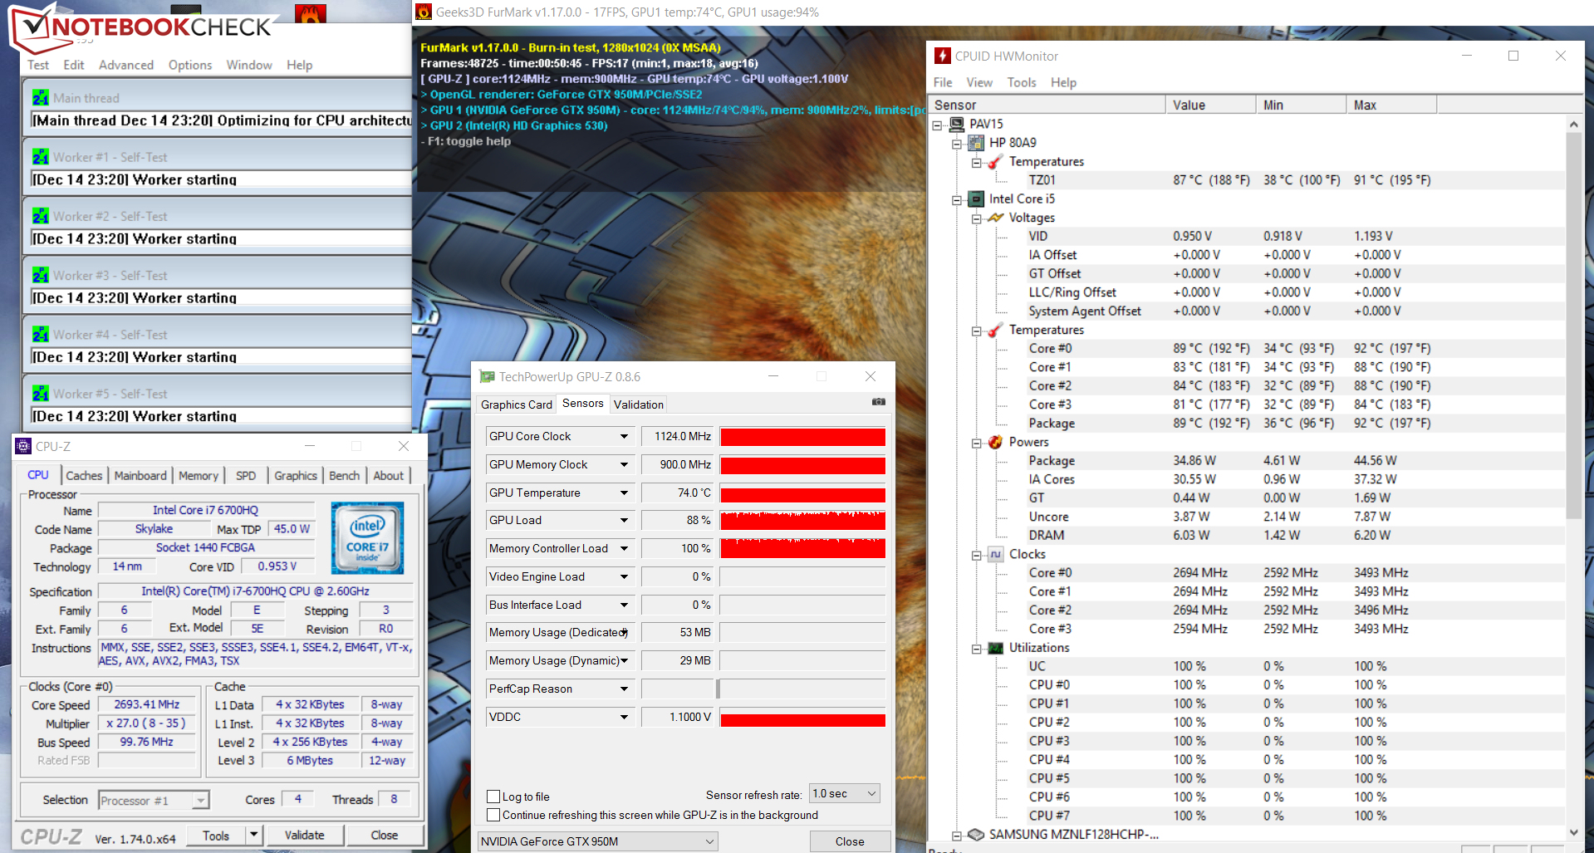Viewport: 1594px width, 853px height.
Task: Click the GPU Temperature red history graph
Action: [802, 493]
